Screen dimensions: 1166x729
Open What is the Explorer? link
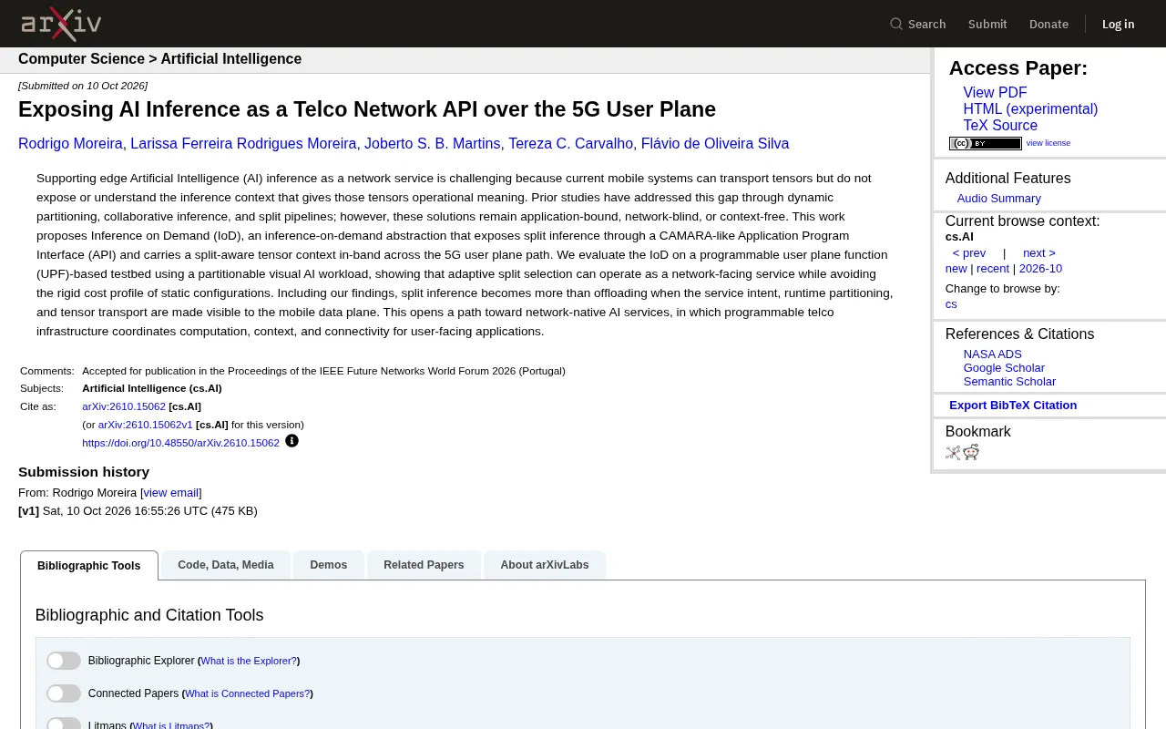click(249, 661)
